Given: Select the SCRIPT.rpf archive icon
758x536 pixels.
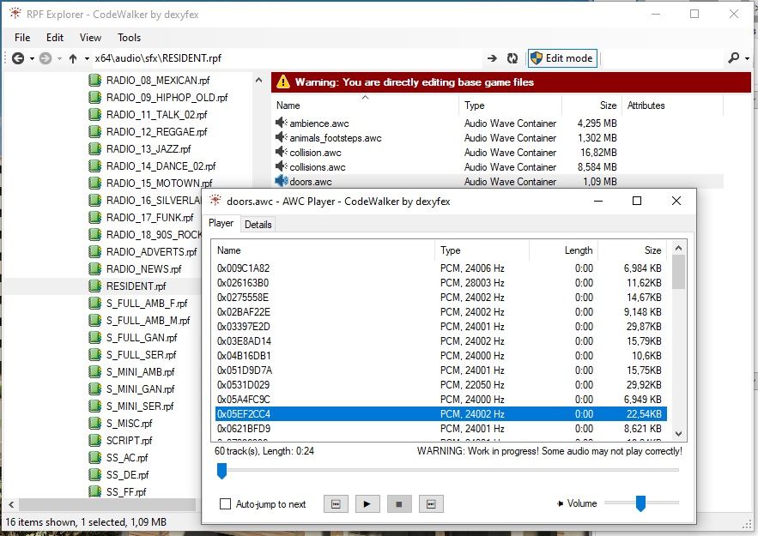Looking at the screenshot, I should click(95, 441).
